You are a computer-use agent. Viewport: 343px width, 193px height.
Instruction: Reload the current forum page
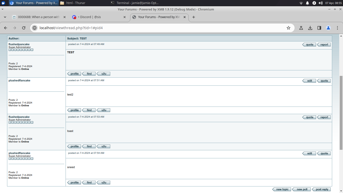[x=24, y=28]
